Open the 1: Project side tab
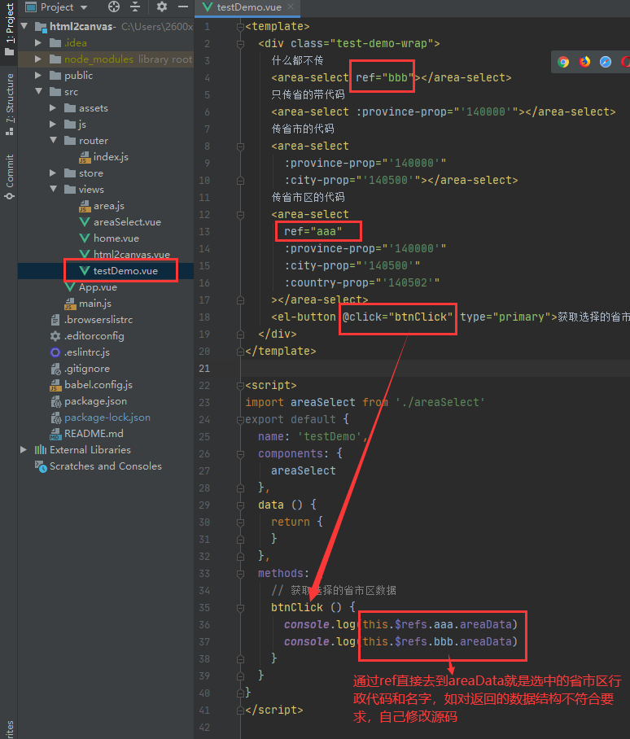Screen dimensions: 630x739 [10, 29]
